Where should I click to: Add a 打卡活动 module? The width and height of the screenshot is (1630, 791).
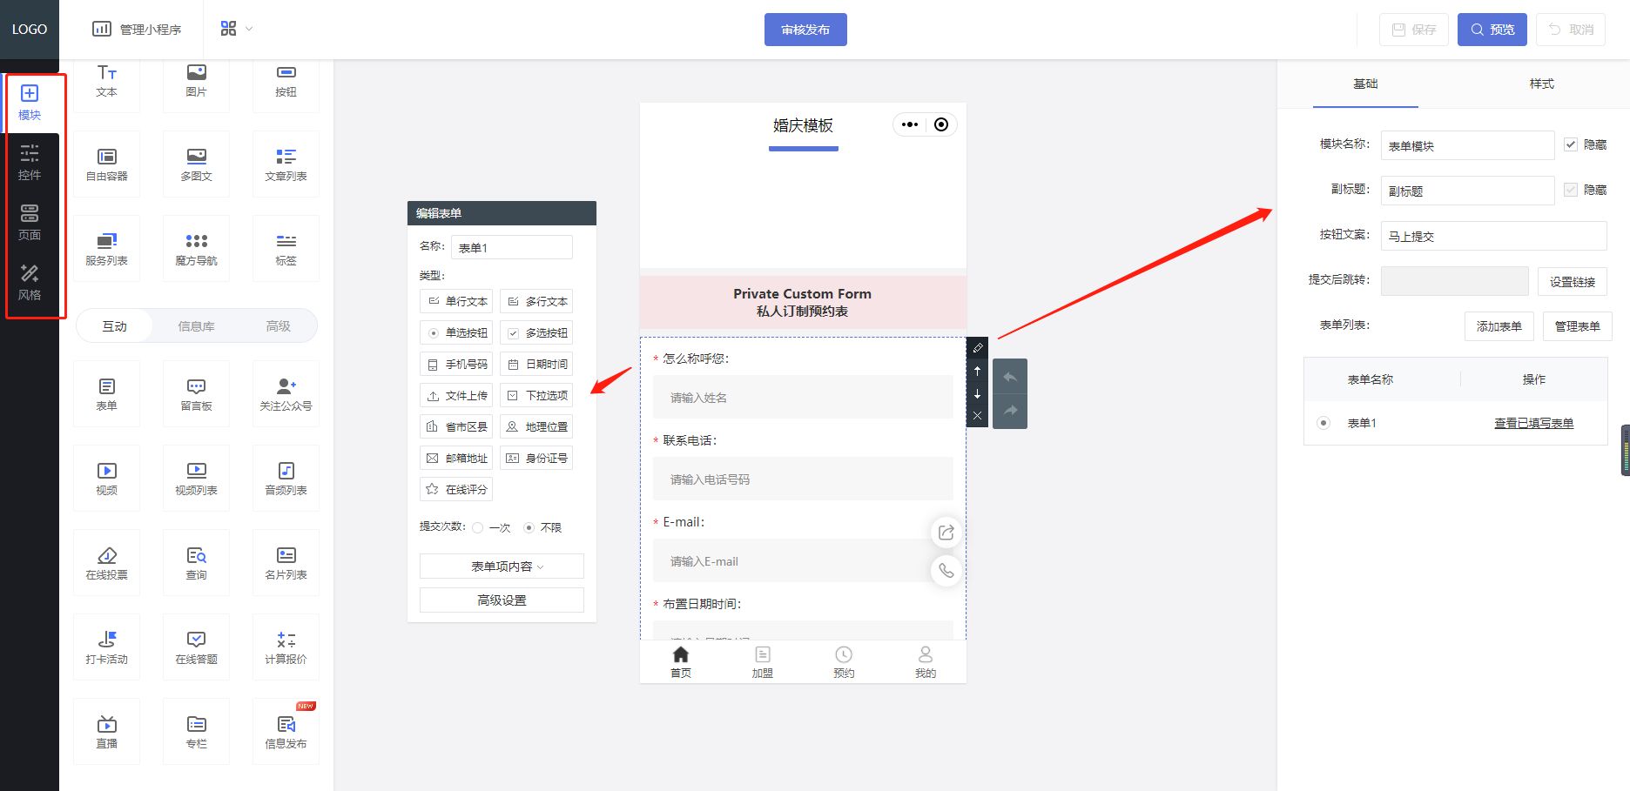coord(106,647)
